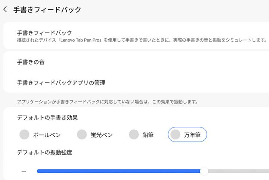Tap the 手書きフィードバック setting row
Image resolution: width=269 pixels, height=180 pixels.
[44, 33]
